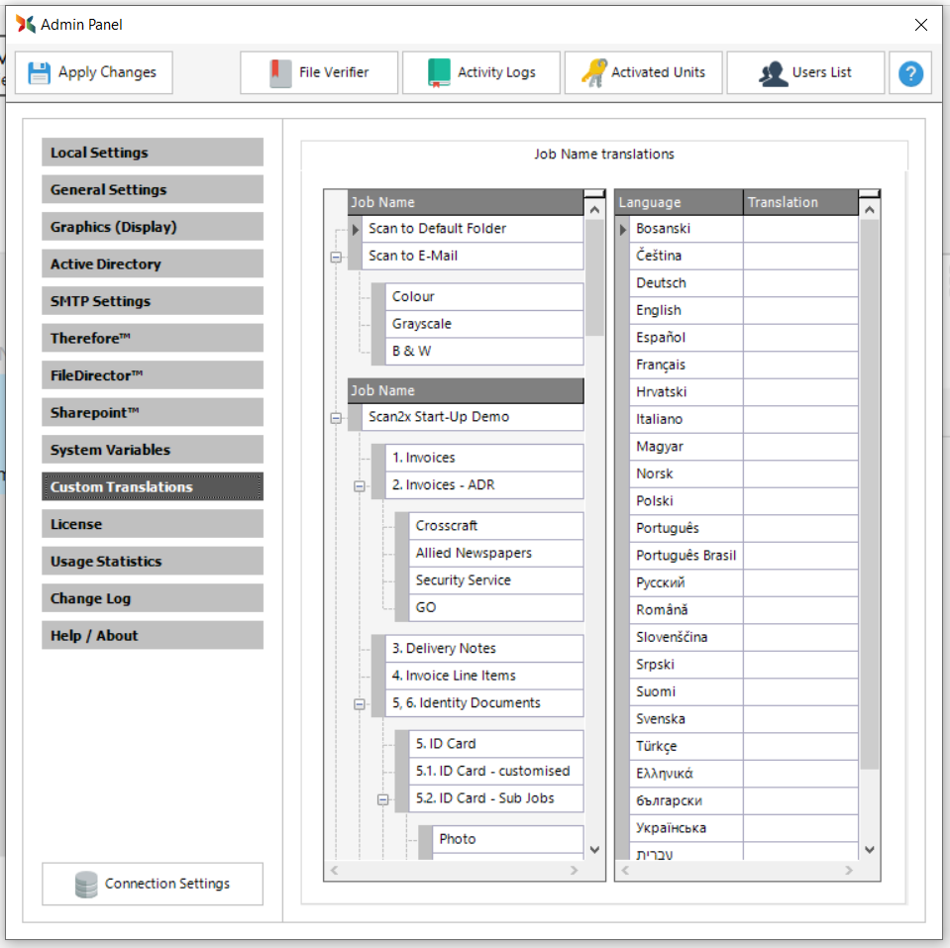Select the 3. Delivery Notes job

pos(444,649)
